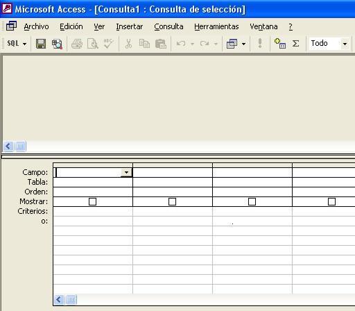
Task: Run the query with exclamation mark icon
Action: click(260, 43)
